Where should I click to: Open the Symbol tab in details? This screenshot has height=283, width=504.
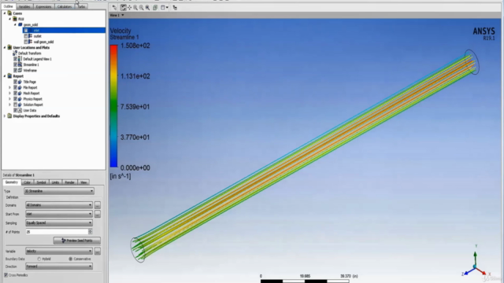click(x=41, y=182)
